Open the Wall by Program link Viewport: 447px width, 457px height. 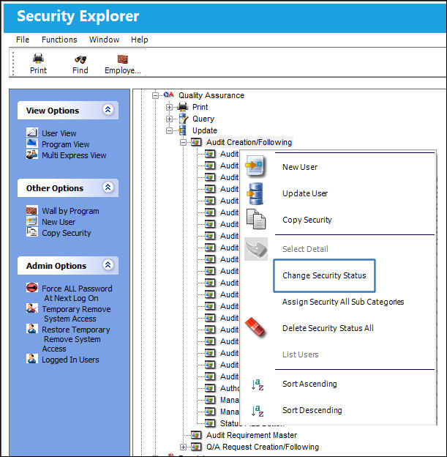(70, 211)
